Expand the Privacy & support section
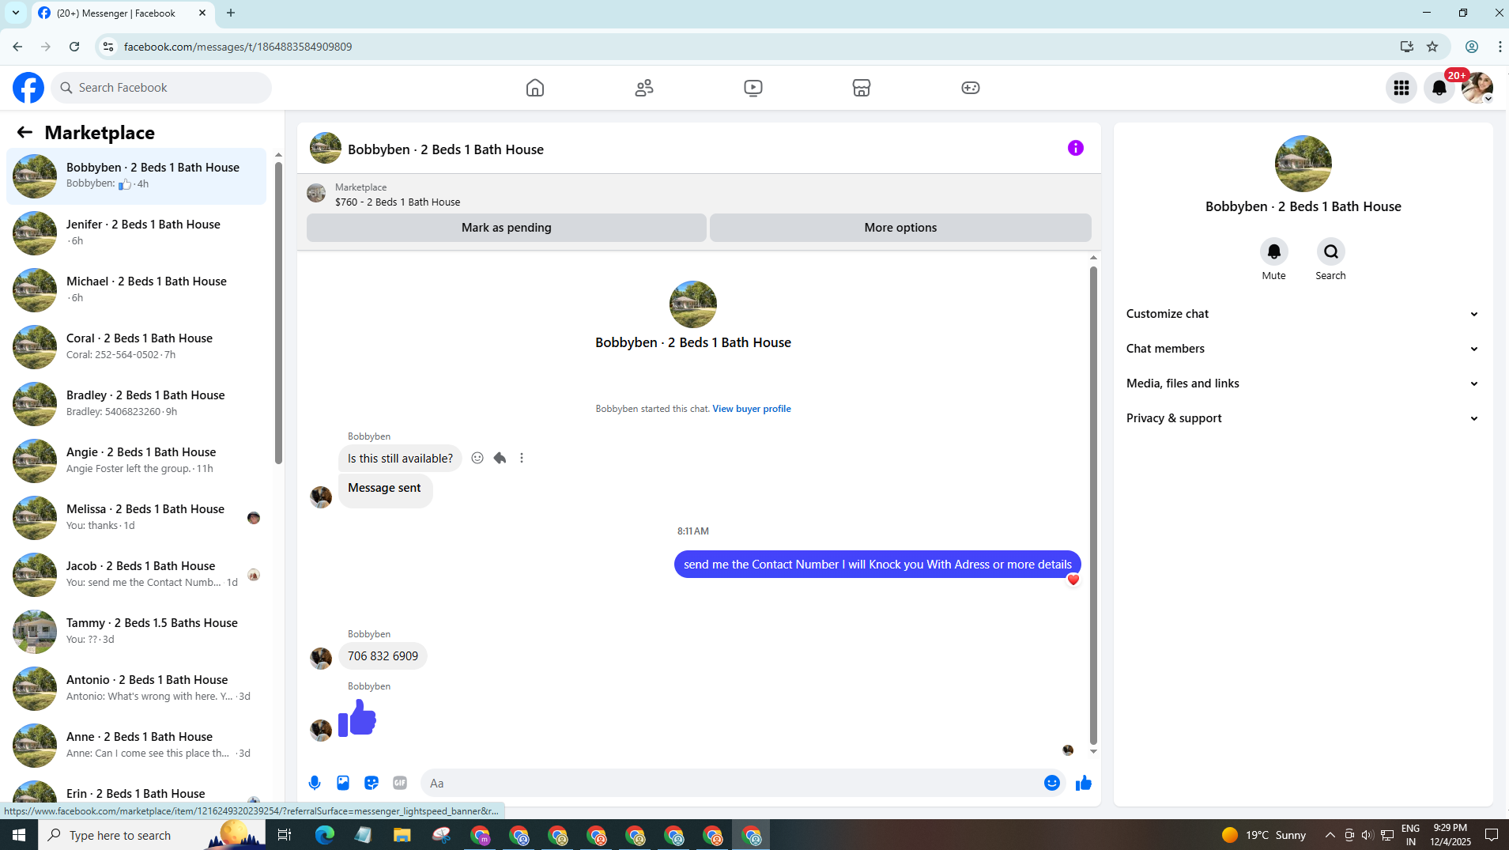The image size is (1509, 850). [x=1303, y=418]
